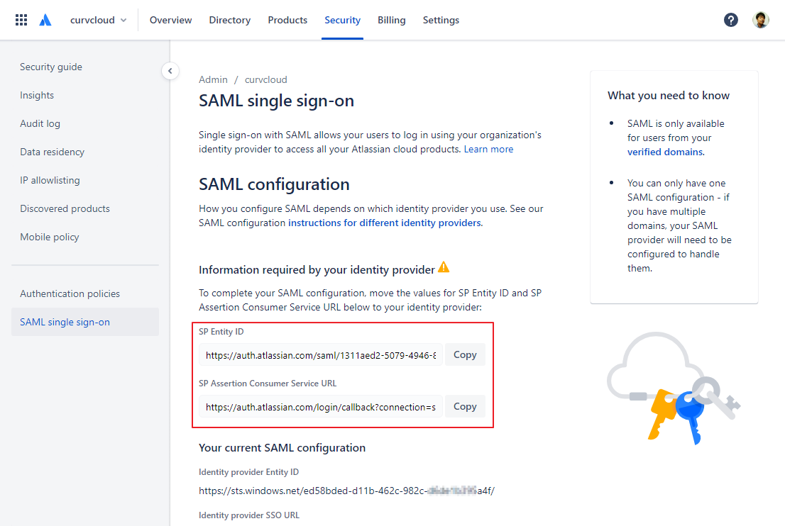Switch to the Products tab

tap(287, 20)
